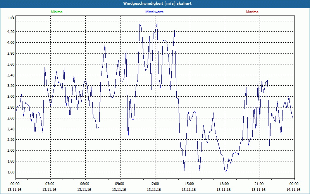Viewport: 310px width, 194px height.
Task: Click the red Maxima legend label
Action: pyautogui.click(x=252, y=12)
